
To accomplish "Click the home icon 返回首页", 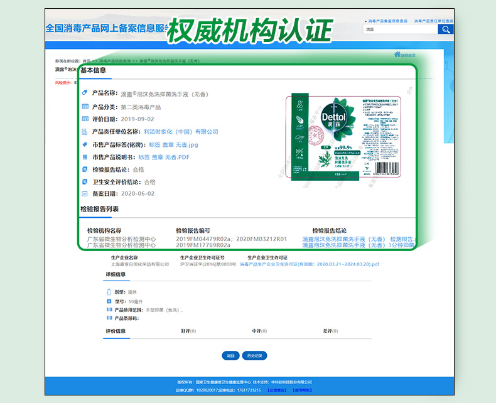I will 404,55.
